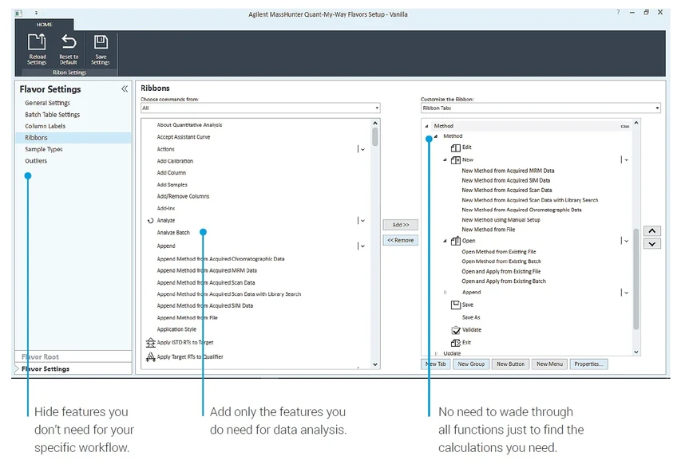The height and width of the screenshot is (468, 681).
Task: Select 'Analyze Batch' in commands list
Action: click(173, 233)
